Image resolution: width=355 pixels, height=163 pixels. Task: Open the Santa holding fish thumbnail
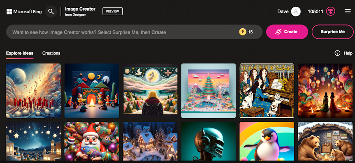tap(92, 141)
